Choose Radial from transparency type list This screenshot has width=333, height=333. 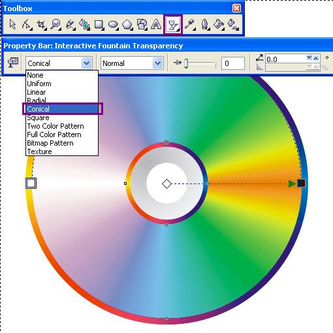coord(62,100)
